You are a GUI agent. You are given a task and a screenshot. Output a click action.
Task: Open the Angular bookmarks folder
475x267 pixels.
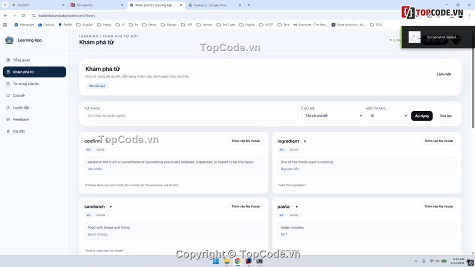coord(84,25)
